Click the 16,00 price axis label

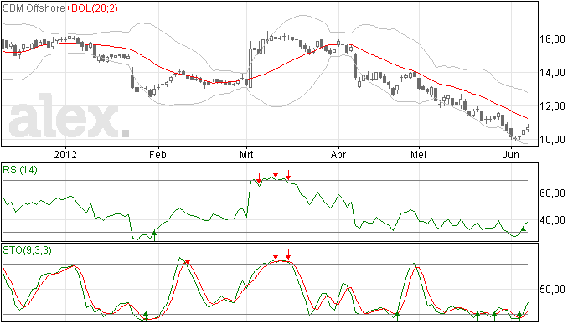tap(552, 39)
